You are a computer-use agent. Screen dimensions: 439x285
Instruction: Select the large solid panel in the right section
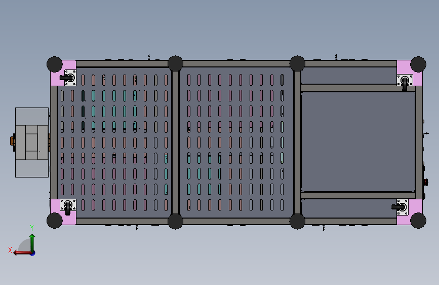(358, 141)
